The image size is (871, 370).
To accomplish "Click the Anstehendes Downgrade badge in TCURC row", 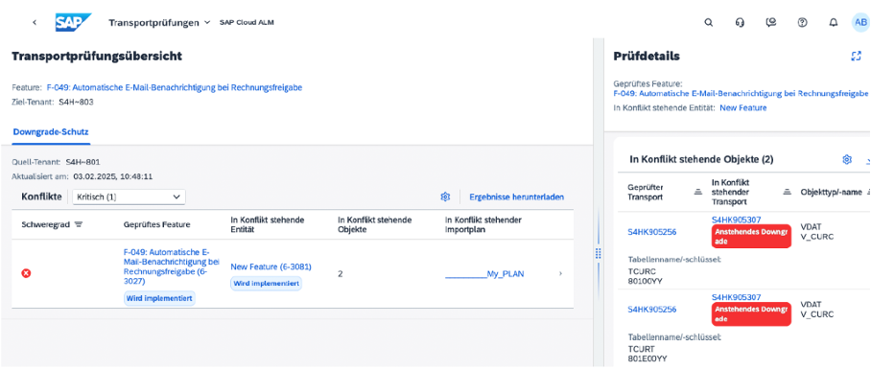I will [x=751, y=237].
